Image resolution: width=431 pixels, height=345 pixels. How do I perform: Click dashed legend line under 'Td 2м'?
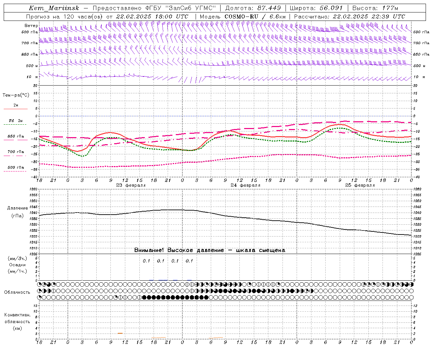15,124
